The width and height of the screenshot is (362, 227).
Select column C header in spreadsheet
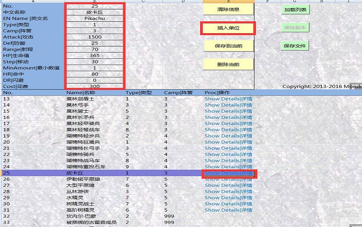coord(143,1)
